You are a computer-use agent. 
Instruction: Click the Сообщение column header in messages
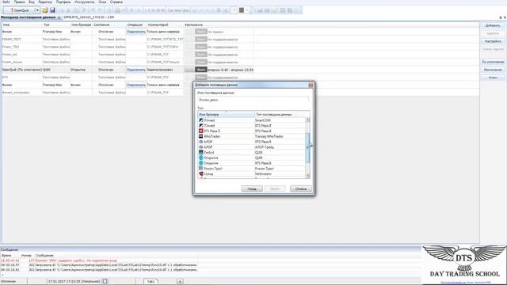(44, 255)
